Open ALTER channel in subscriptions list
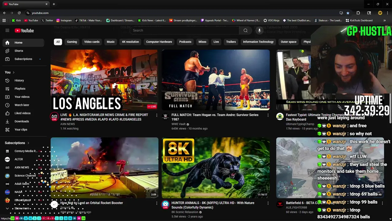The height and width of the screenshot is (221, 392). [24, 159]
